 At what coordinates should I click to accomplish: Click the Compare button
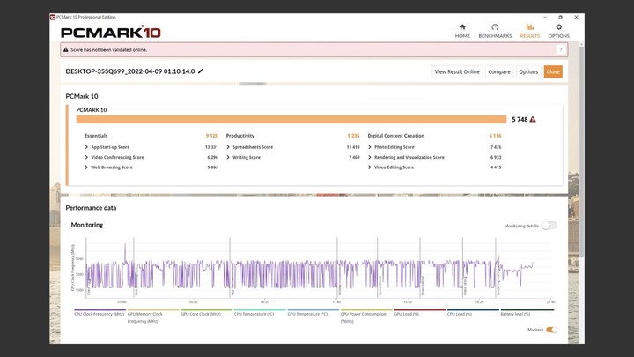click(x=499, y=71)
